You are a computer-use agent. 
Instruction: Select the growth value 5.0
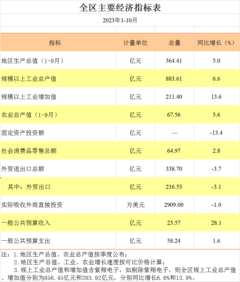pos(216,61)
